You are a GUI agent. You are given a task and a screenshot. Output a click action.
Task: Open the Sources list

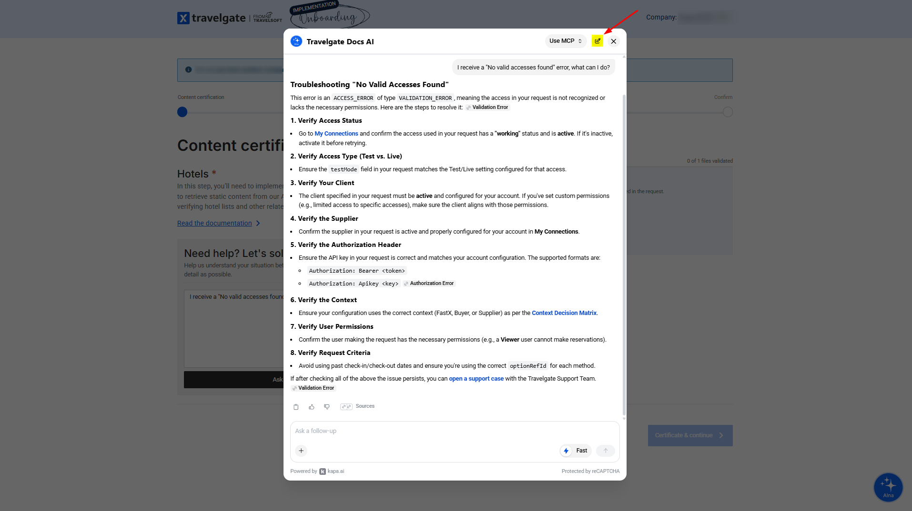tap(357, 406)
